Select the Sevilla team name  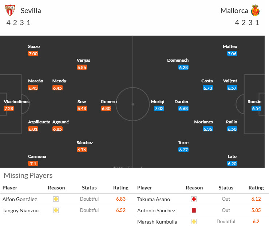[x=31, y=11]
